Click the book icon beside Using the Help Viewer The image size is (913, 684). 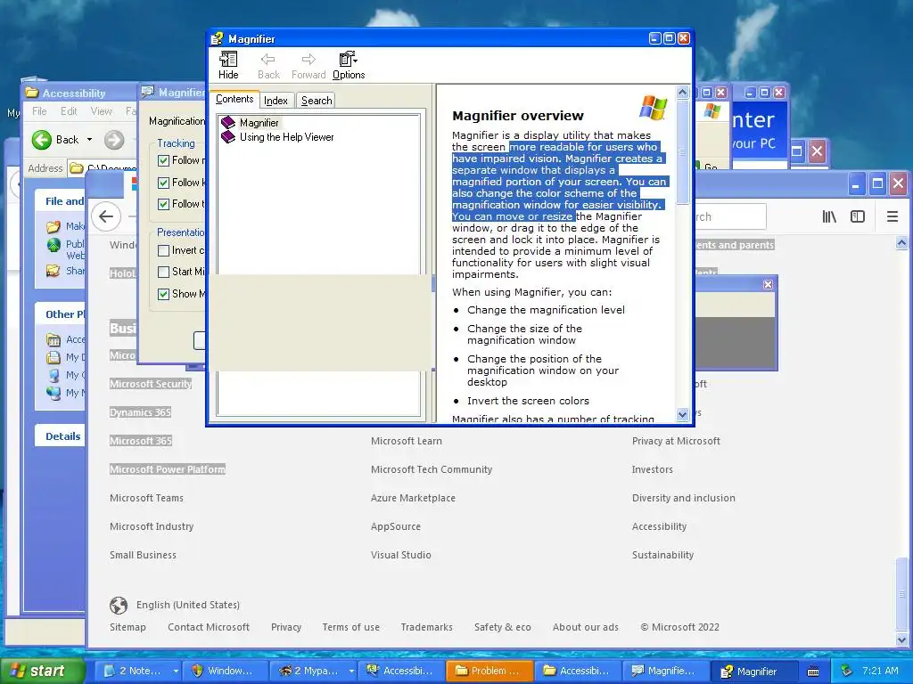tap(228, 136)
